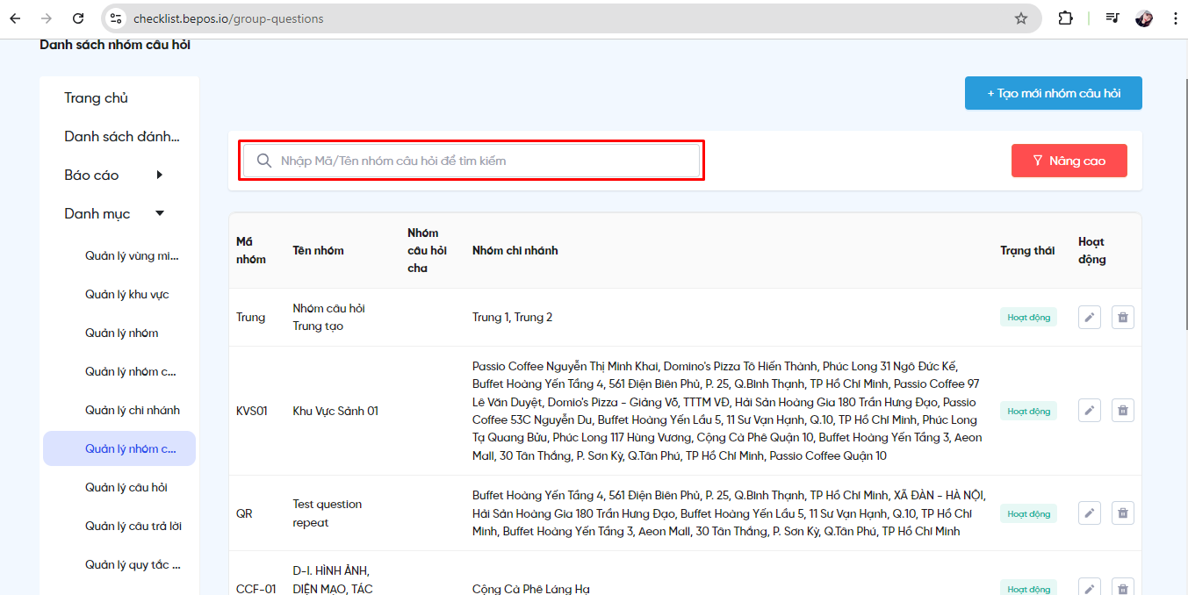
Task: Click the browser address bar URL
Action: tap(228, 18)
